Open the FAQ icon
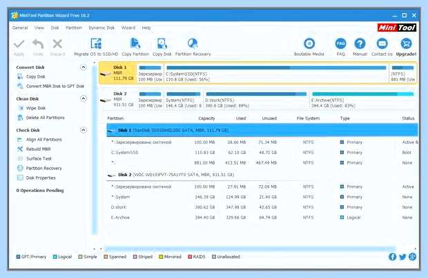 (x=340, y=43)
